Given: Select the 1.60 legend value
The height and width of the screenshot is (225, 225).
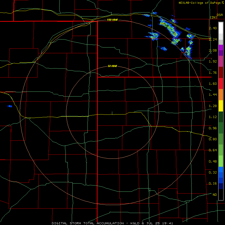Looking at the screenshot, I should 213,84.
